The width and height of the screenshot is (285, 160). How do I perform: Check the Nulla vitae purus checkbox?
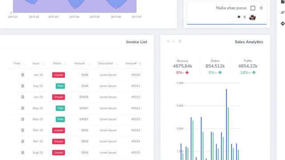pos(252,8)
